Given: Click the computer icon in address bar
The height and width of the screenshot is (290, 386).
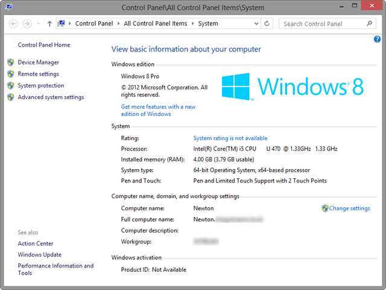Looking at the screenshot, I should (62, 24).
